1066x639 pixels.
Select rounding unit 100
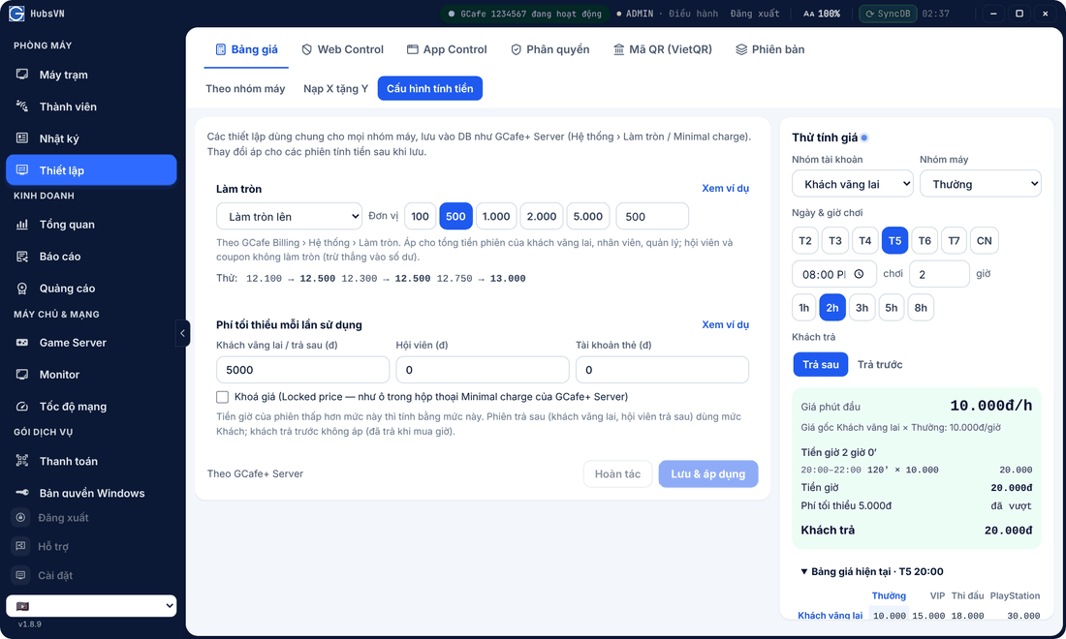click(421, 217)
